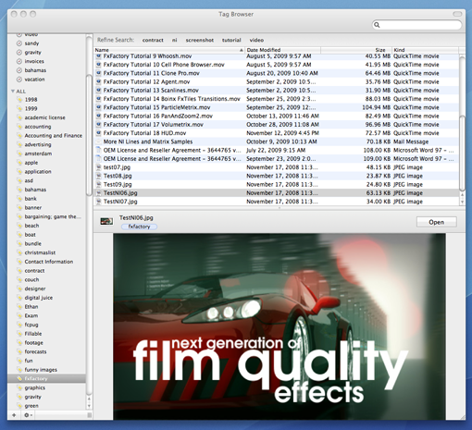Click the file icon of FxFactory Tutorial 18 HUD.mov
The image size is (472, 430).
[x=98, y=133]
